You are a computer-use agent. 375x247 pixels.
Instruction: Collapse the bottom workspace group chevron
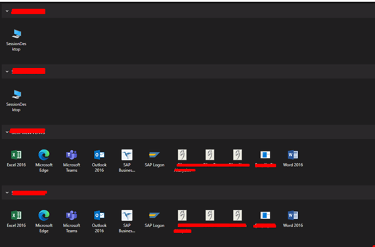coord(7,193)
